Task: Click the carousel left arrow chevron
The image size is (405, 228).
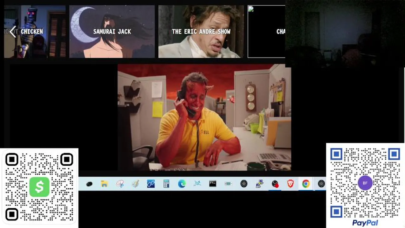Action: point(13,32)
